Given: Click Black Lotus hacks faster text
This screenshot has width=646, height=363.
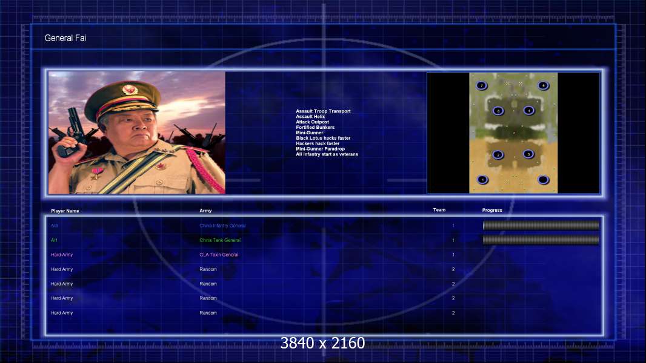Looking at the screenshot, I should tap(323, 138).
